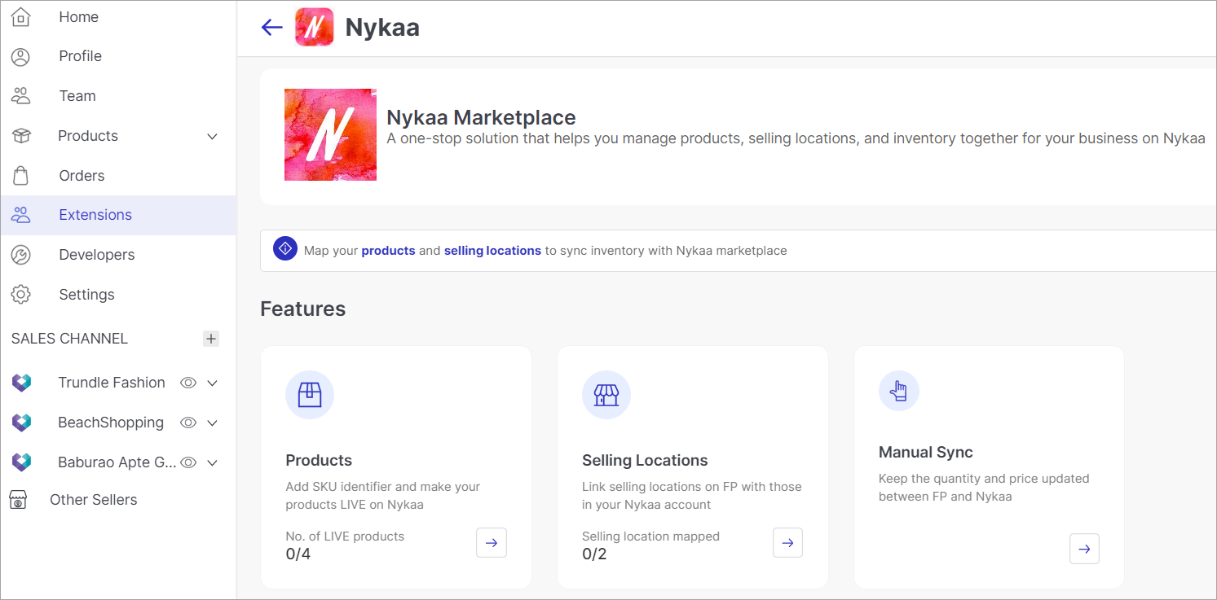The height and width of the screenshot is (600, 1217).
Task: Click the hand icon on the Manual Sync card
Action: click(x=899, y=391)
